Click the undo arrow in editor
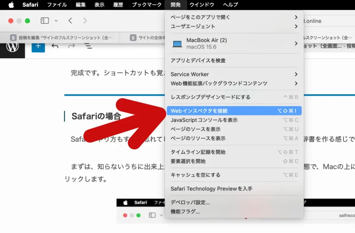 click(55, 46)
